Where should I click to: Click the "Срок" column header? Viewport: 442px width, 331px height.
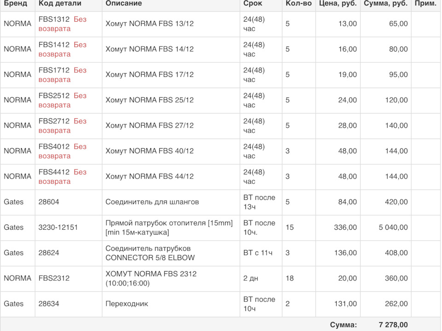click(x=253, y=4)
